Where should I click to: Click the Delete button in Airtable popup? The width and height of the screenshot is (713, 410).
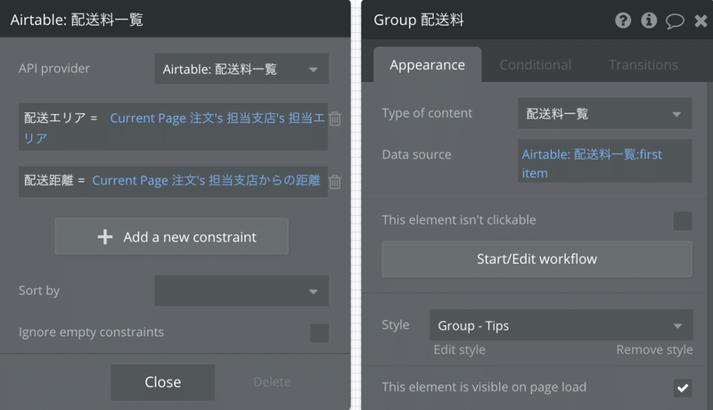point(272,382)
